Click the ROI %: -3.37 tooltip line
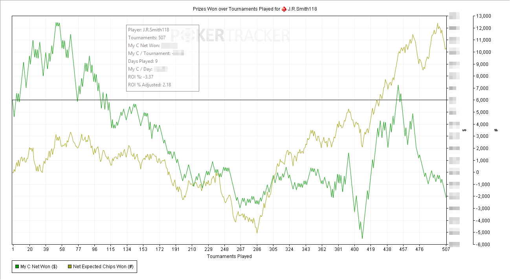 pyautogui.click(x=141, y=77)
